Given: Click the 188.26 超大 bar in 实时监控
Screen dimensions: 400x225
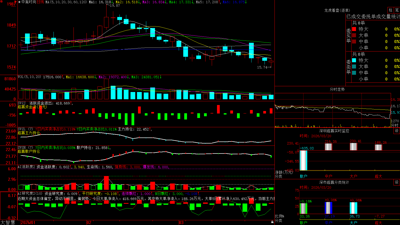Looking at the screenshot, I should point(378,147).
